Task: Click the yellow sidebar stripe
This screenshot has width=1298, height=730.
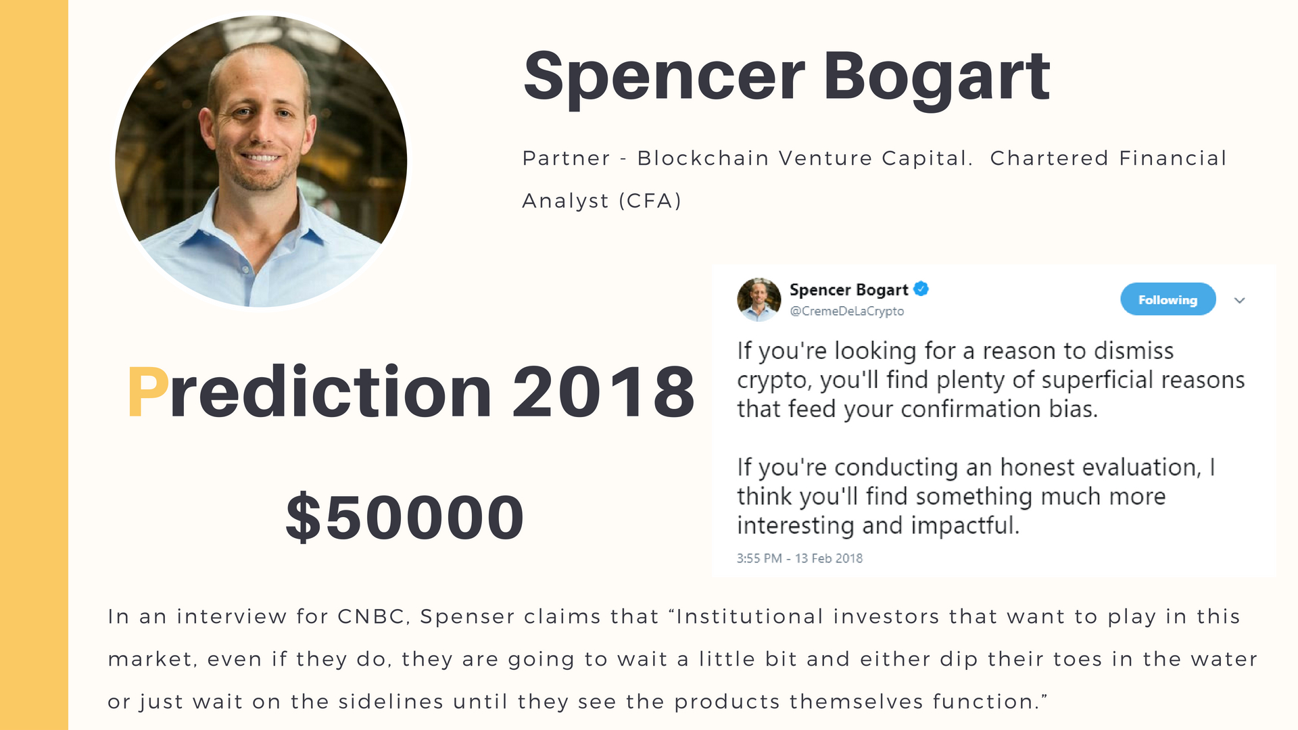Action: tap(34, 365)
